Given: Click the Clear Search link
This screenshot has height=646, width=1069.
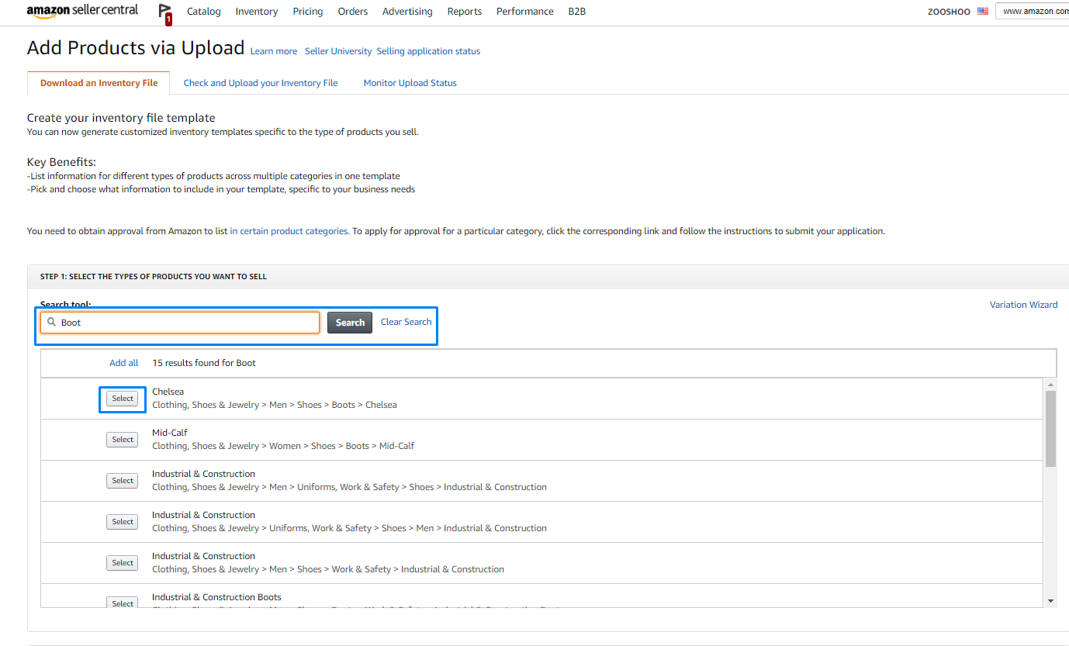Looking at the screenshot, I should pos(405,321).
